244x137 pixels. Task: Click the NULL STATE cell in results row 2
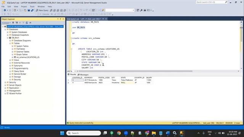(x=127, y=83)
